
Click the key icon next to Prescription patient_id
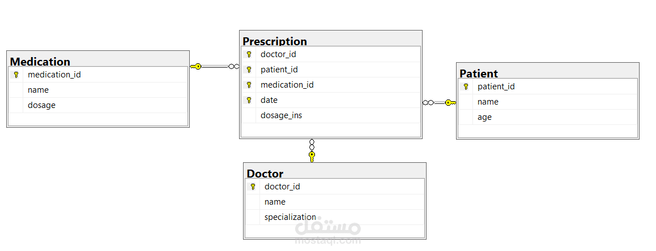click(x=249, y=70)
